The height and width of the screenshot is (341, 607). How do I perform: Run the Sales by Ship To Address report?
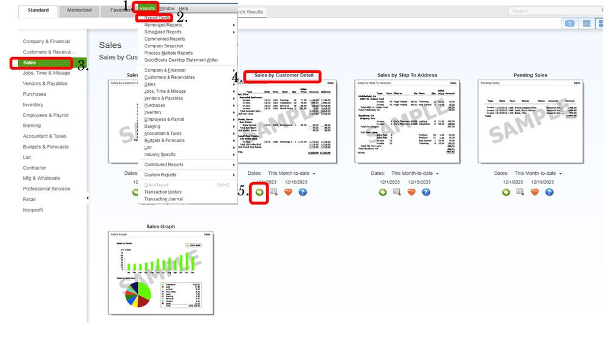[382, 192]
